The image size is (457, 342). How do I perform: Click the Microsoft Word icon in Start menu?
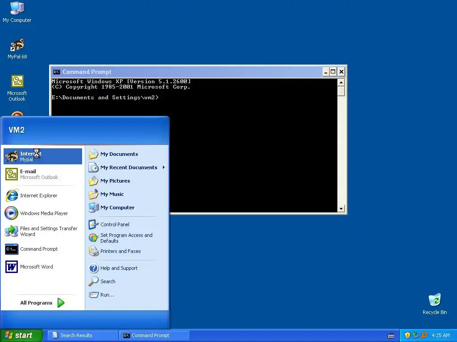pos(12,267)
